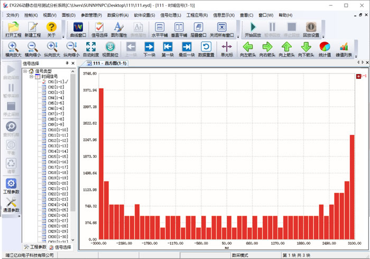
Task: Click 横向放大 horizontal zoom in
Action: 13,50
